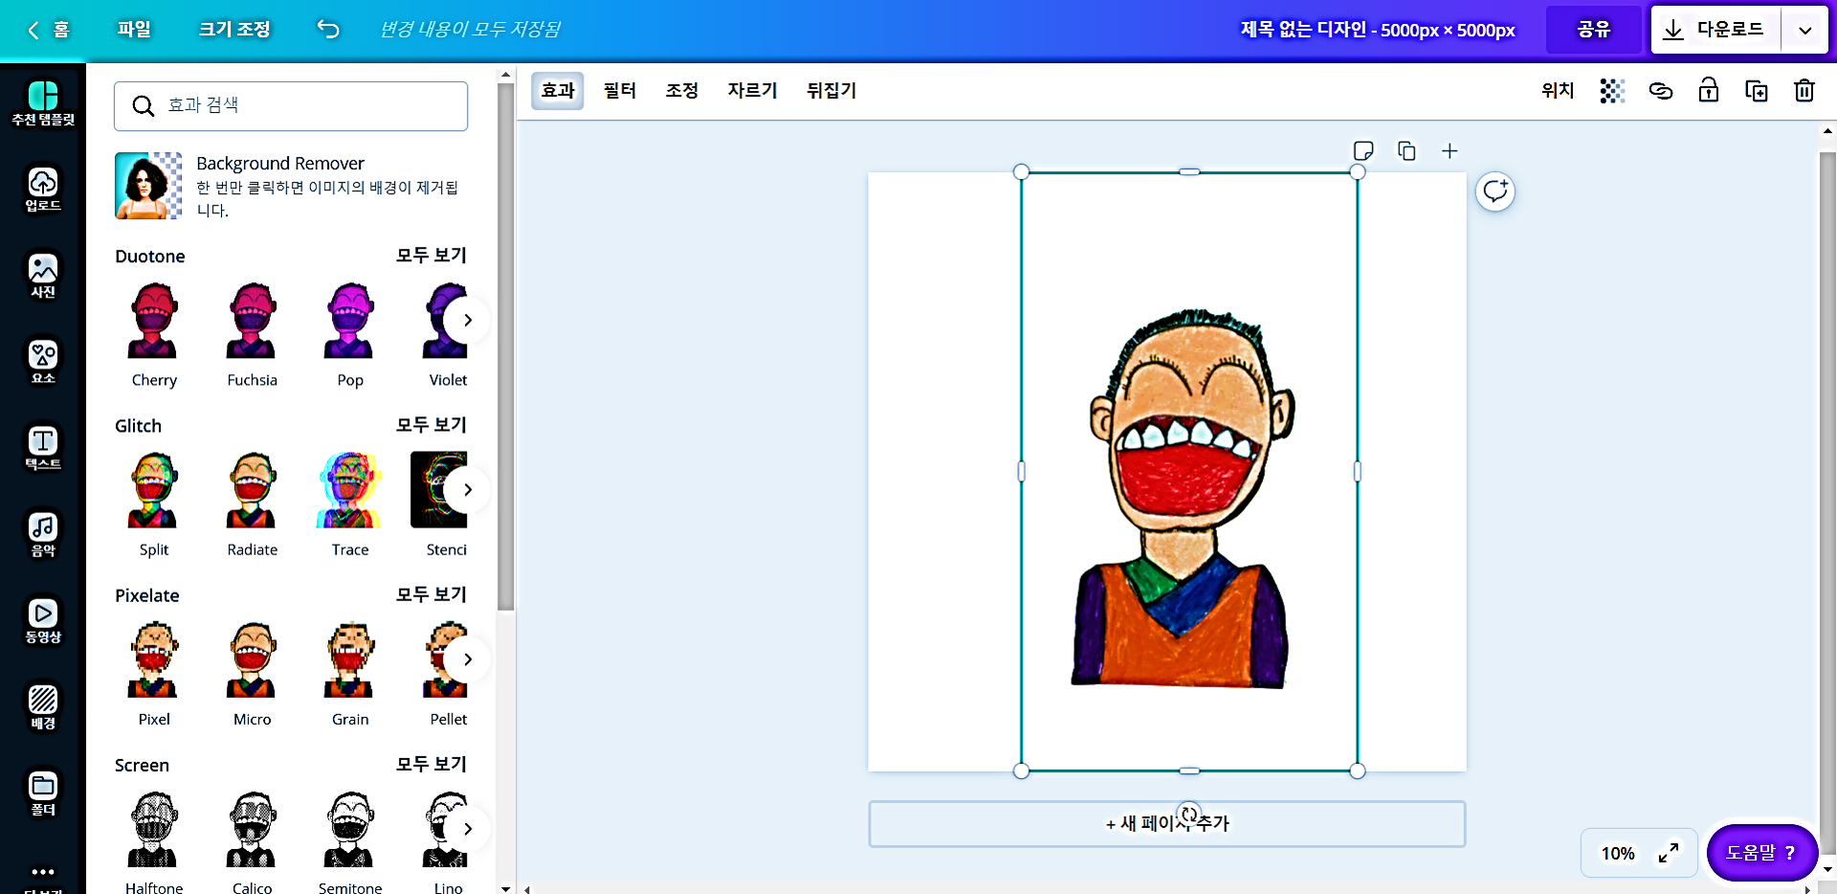Open the dropdown arrow next to Download

[1805, 30]
